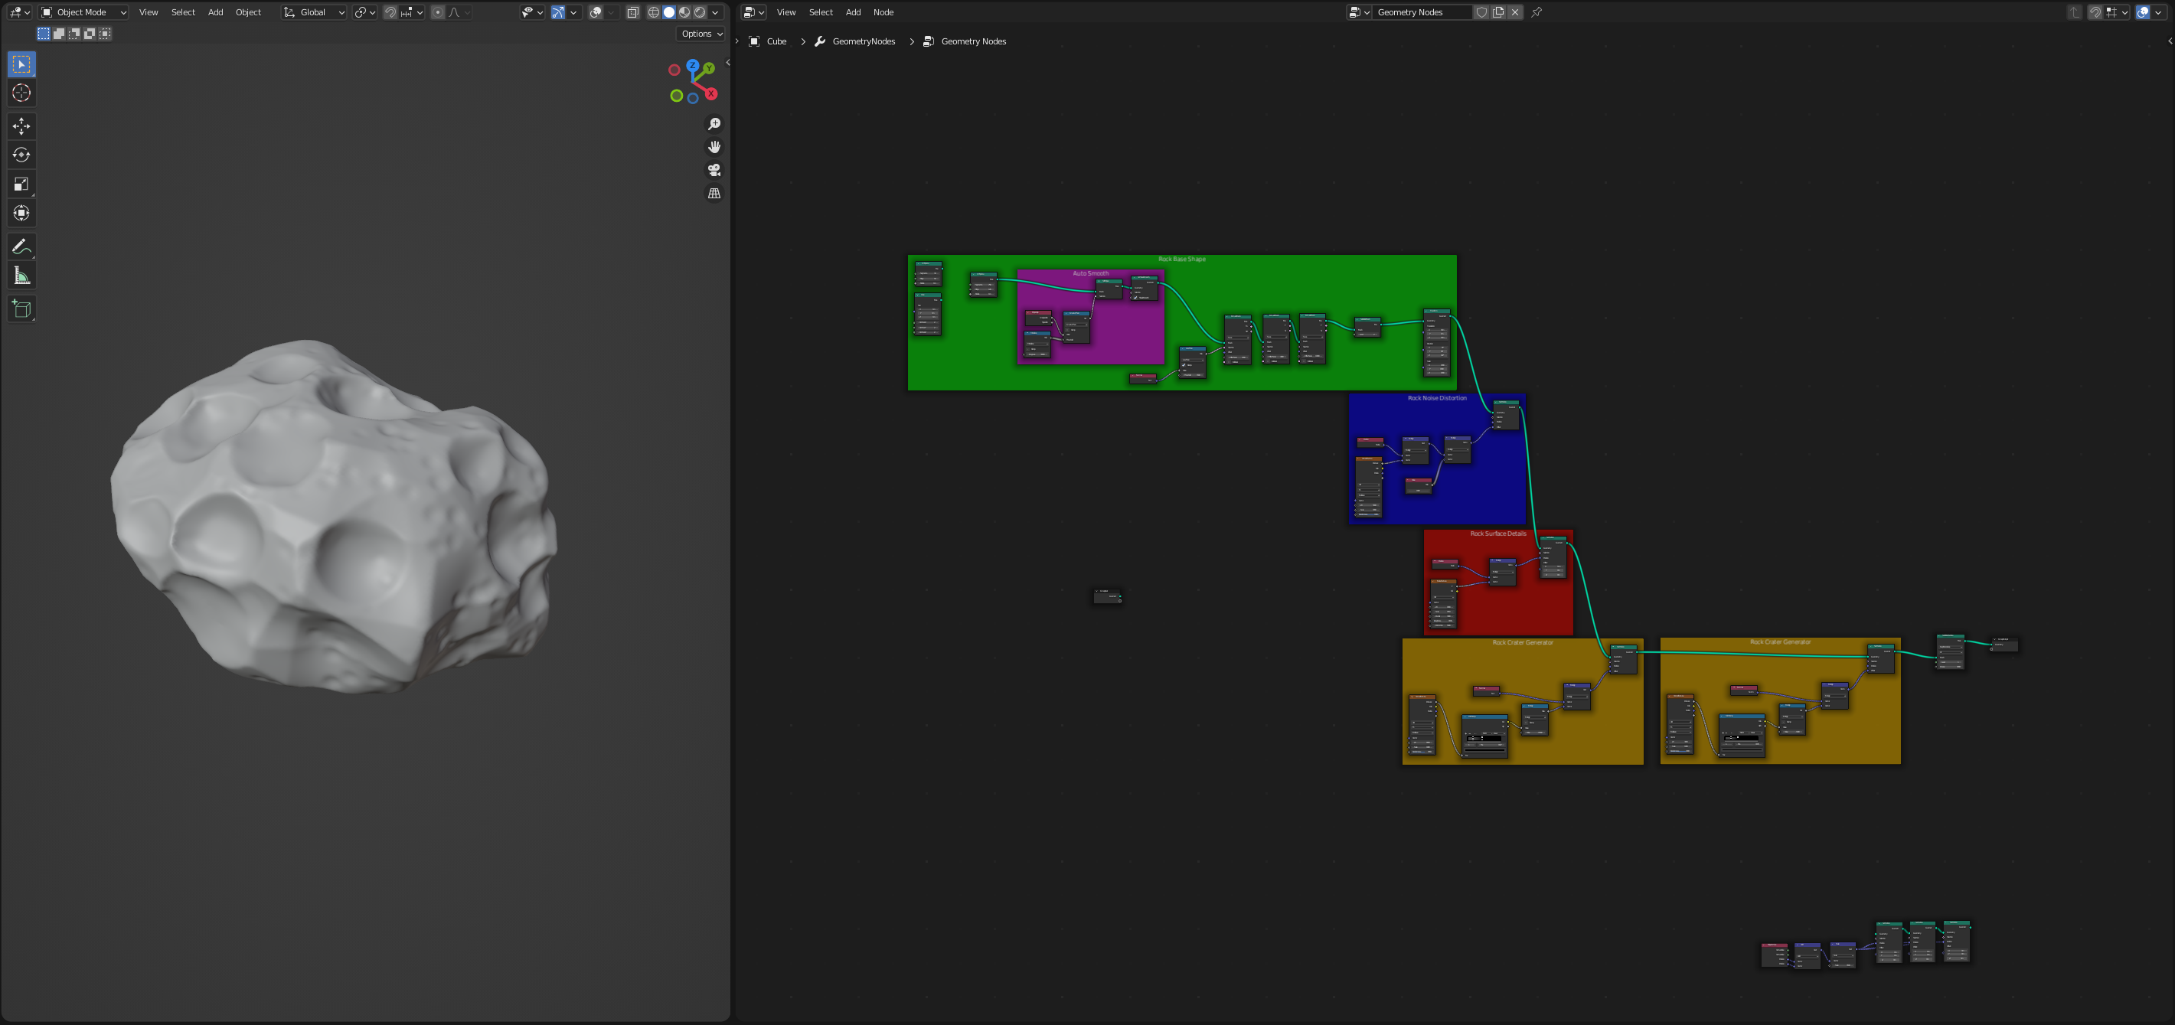
Task: Expand the viewport Options dropdown
Action: coord(701,34)
